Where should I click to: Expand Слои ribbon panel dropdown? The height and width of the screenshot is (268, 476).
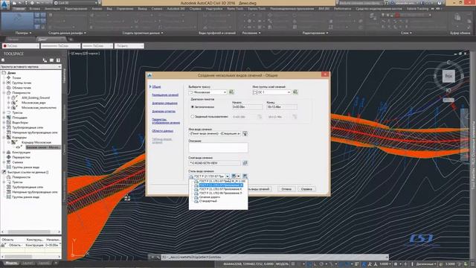(406, 33)
